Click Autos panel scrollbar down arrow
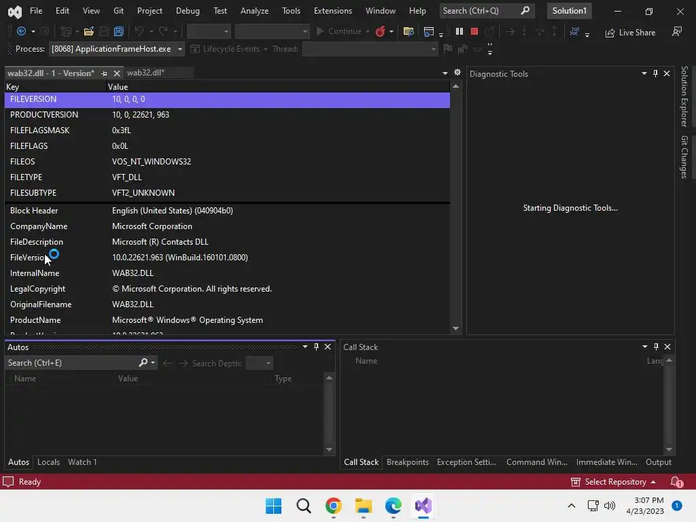Screen dimensions: 696x522 point(329,450)
